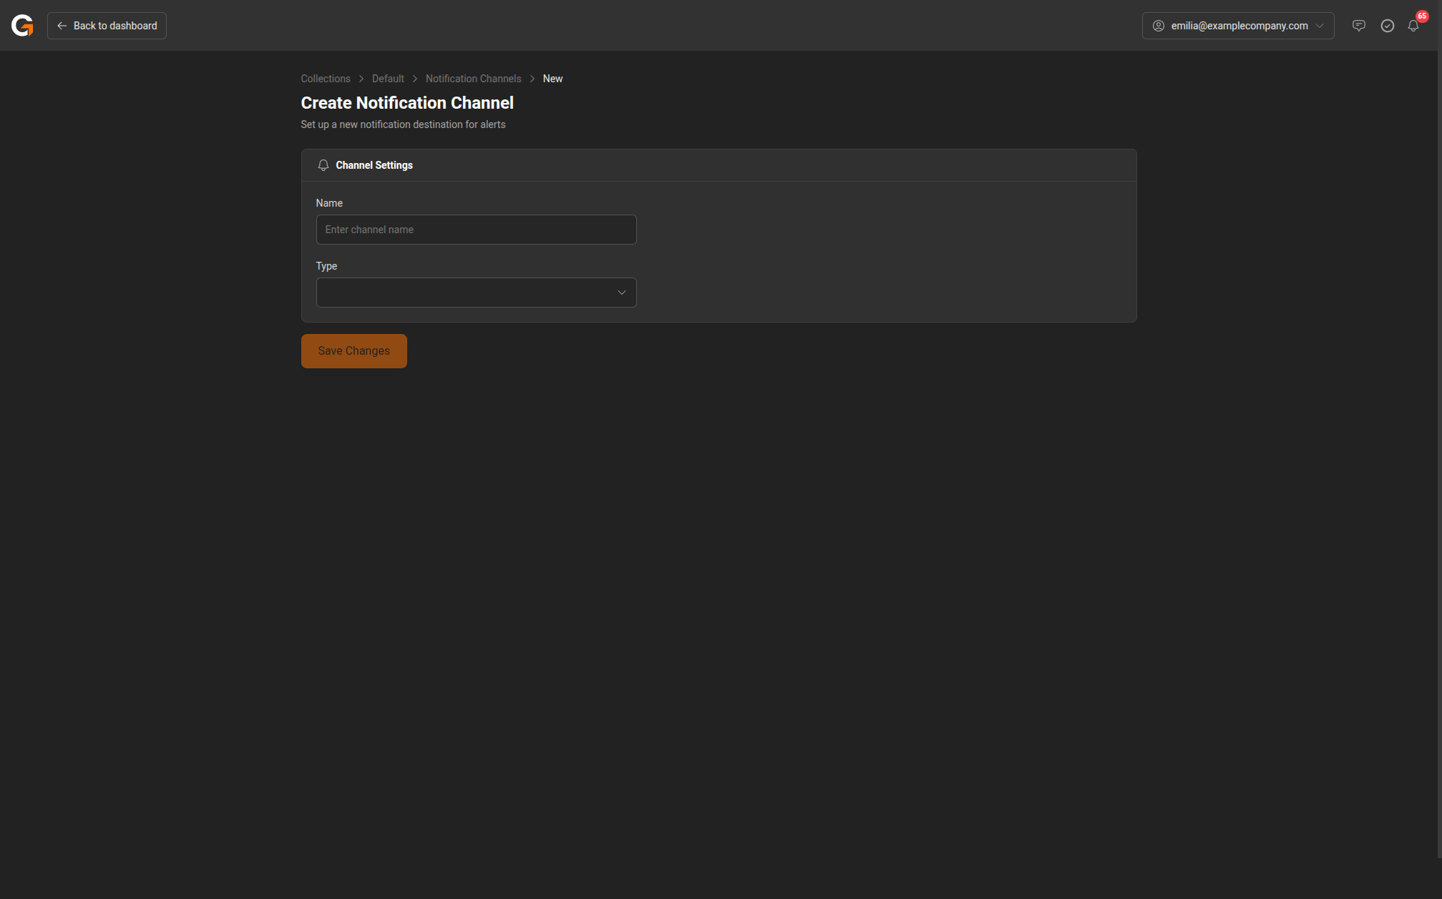Open the chat feedback icon
This screenshot has height=899, width=1442.
[1358, 26]
